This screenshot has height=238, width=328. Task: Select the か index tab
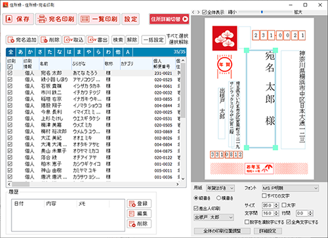point(30,52)
